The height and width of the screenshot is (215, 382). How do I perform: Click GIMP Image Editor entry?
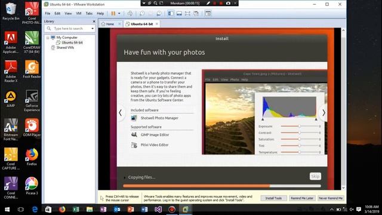[x=150, y=135]
